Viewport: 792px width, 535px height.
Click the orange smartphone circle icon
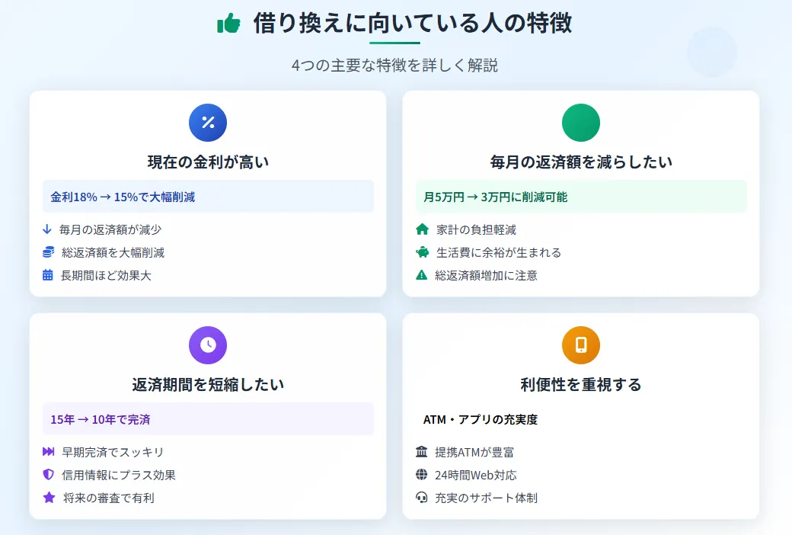coord(581,345)
